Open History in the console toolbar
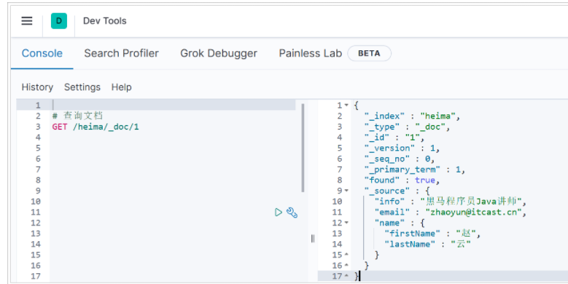The width and height of the screenshot is (568, 284). tap(37, 87)
